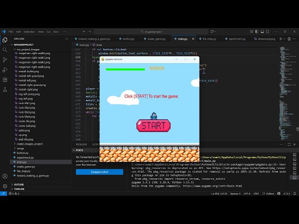This screenshot has width=299, height=224.
Task: Toggle the Primary Side Bar
Action: tap(257, 31)
